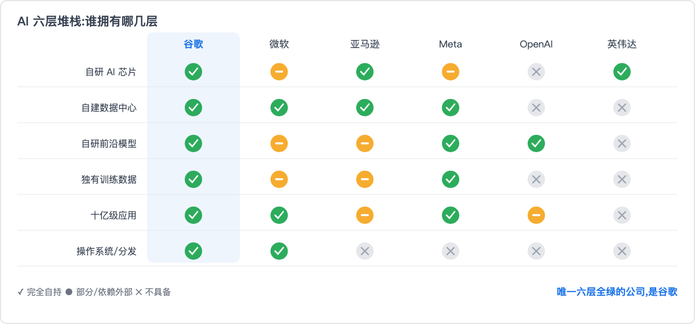This screenshot has height=324, width=695.
Task: Click gray X for OpenAI 自建数据中心
Action: pos(536,108)
